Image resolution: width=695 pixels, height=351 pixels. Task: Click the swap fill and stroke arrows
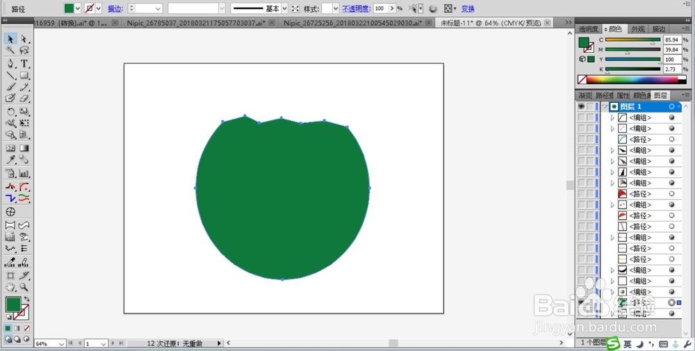tap(26, 299)
